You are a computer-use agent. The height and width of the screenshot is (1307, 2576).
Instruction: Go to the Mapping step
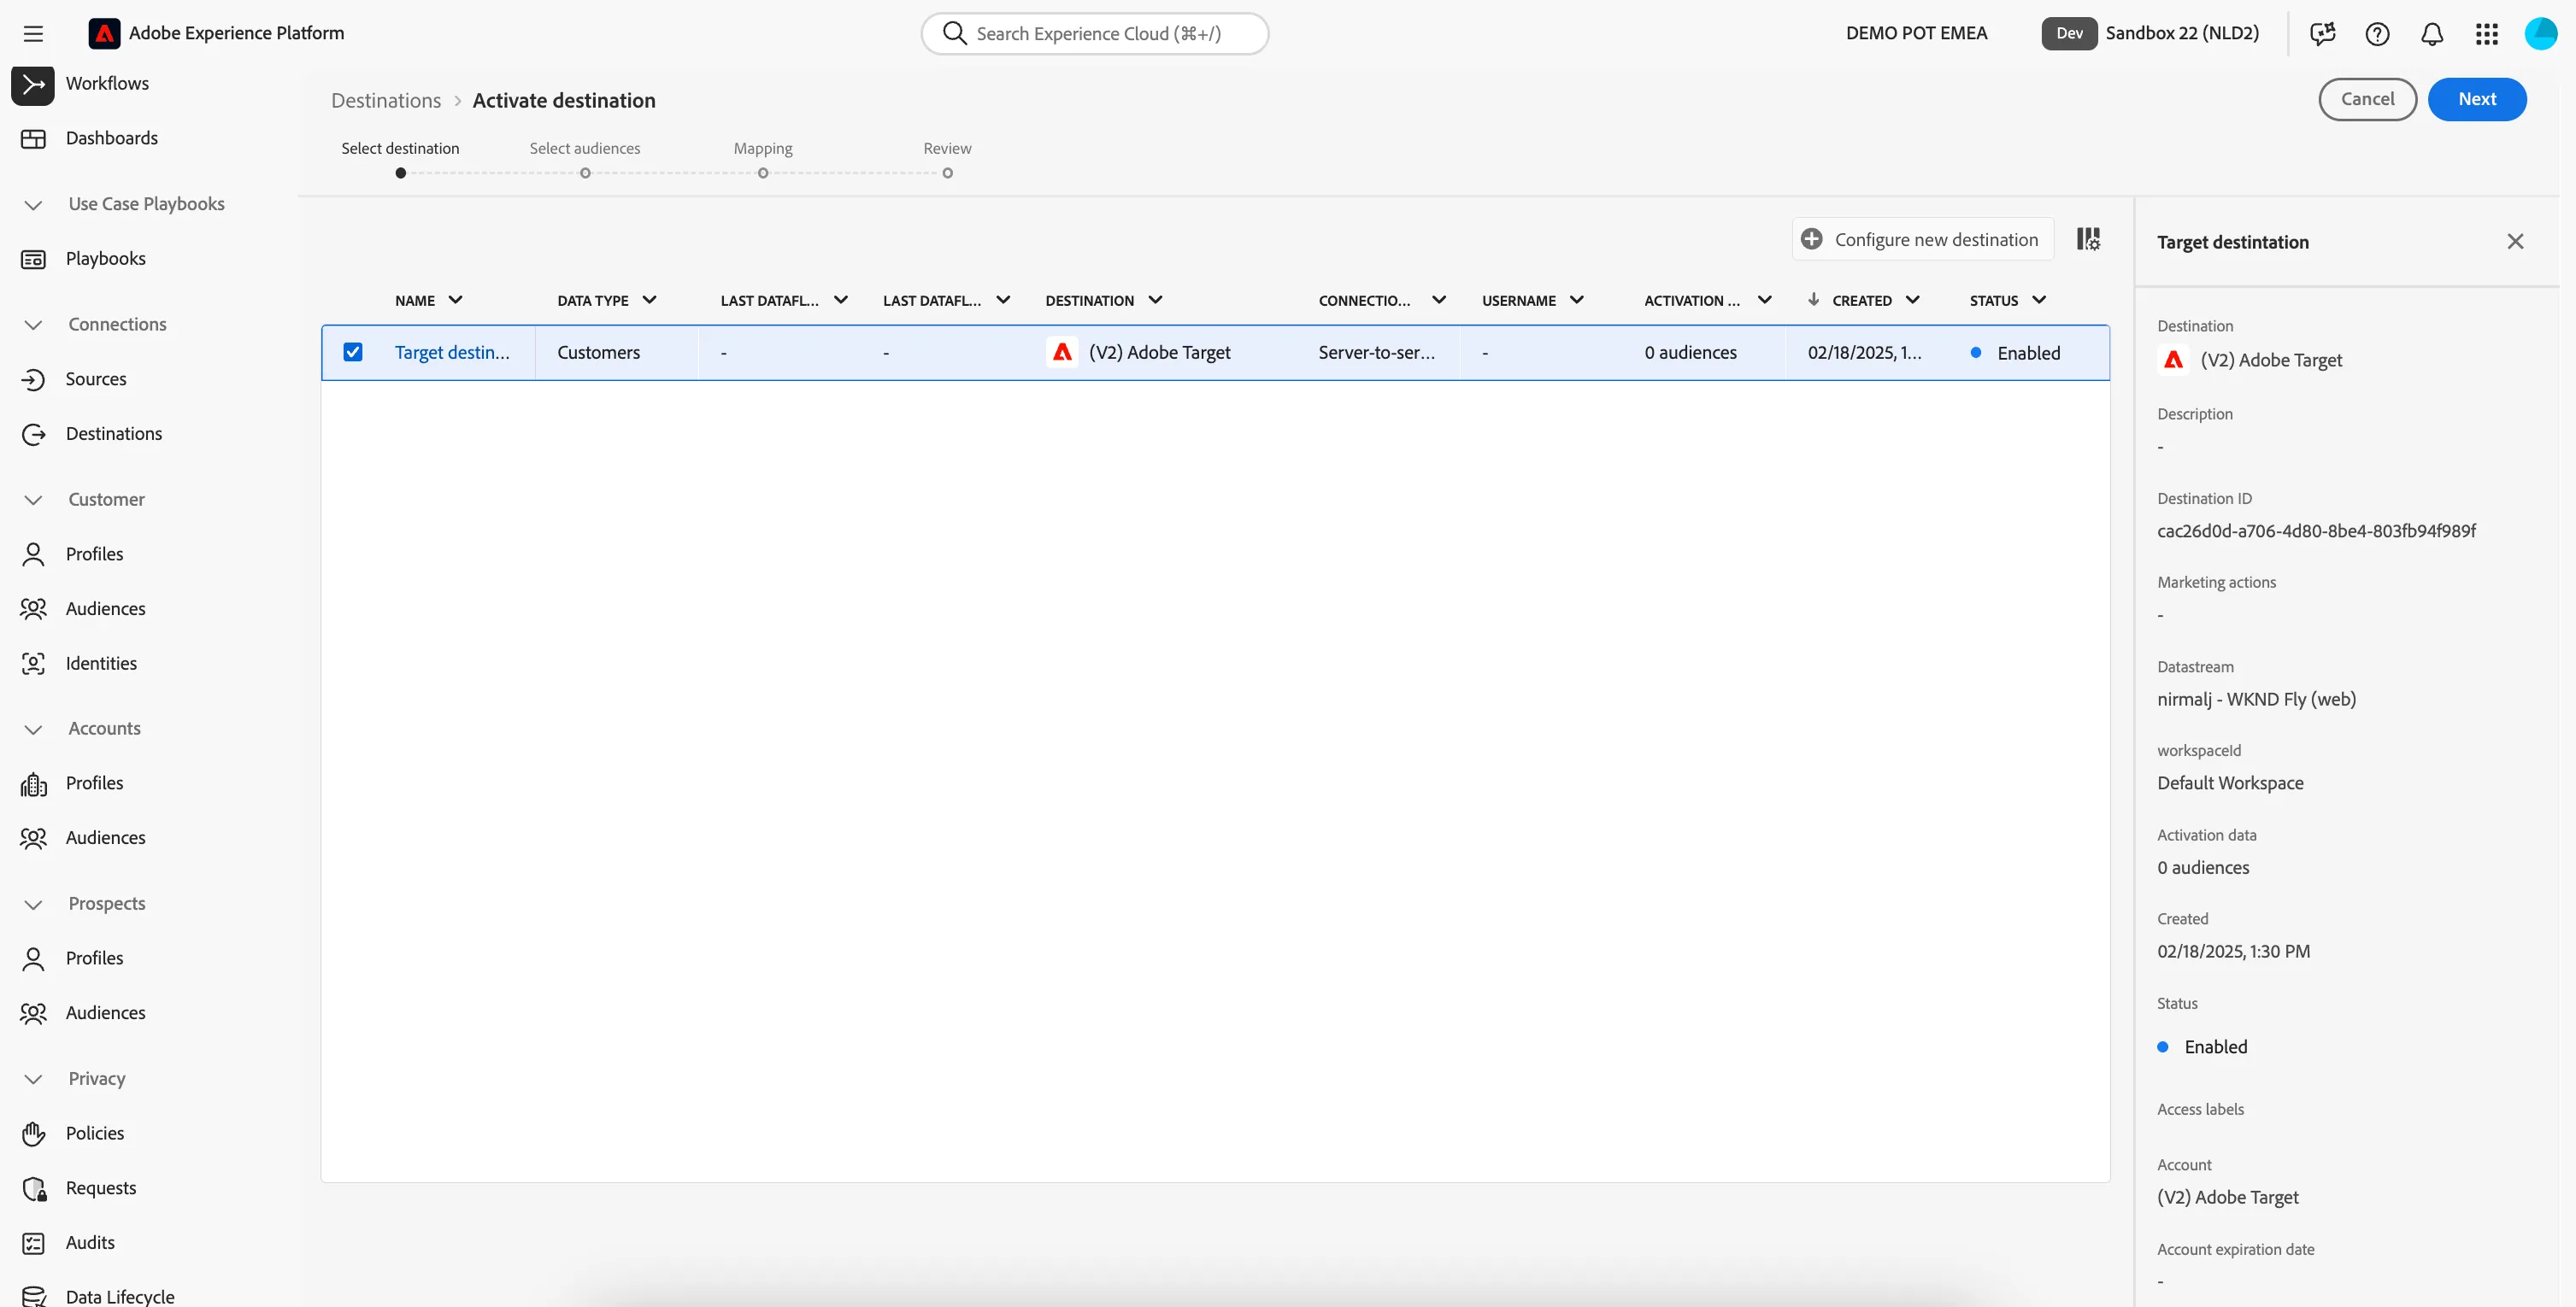[763, 158]
